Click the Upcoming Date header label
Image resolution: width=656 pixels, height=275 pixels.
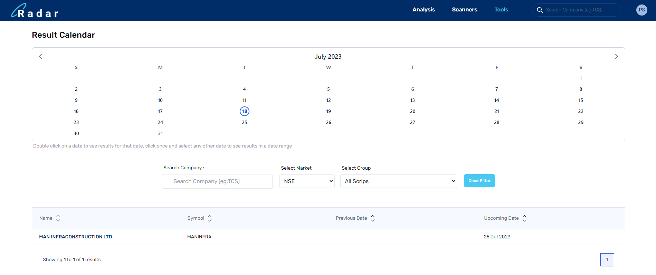point(501,218)
